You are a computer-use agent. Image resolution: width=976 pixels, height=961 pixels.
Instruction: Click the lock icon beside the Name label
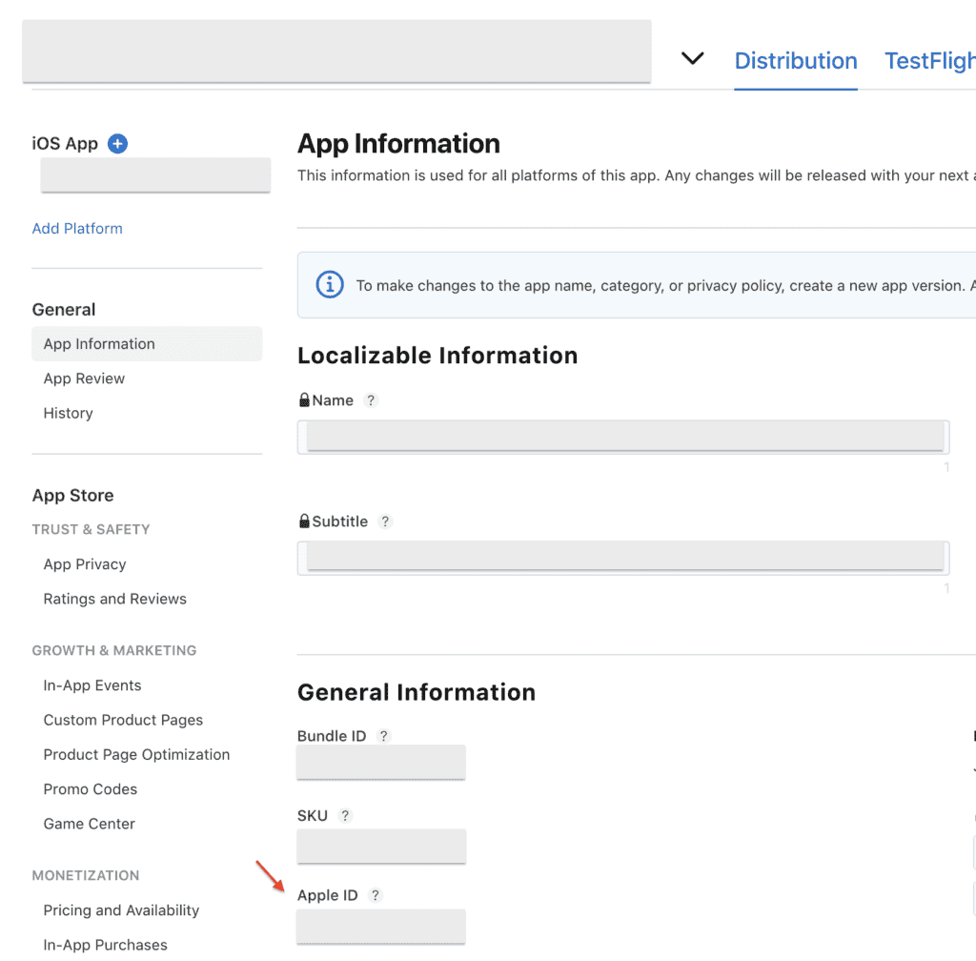[304, 399]
